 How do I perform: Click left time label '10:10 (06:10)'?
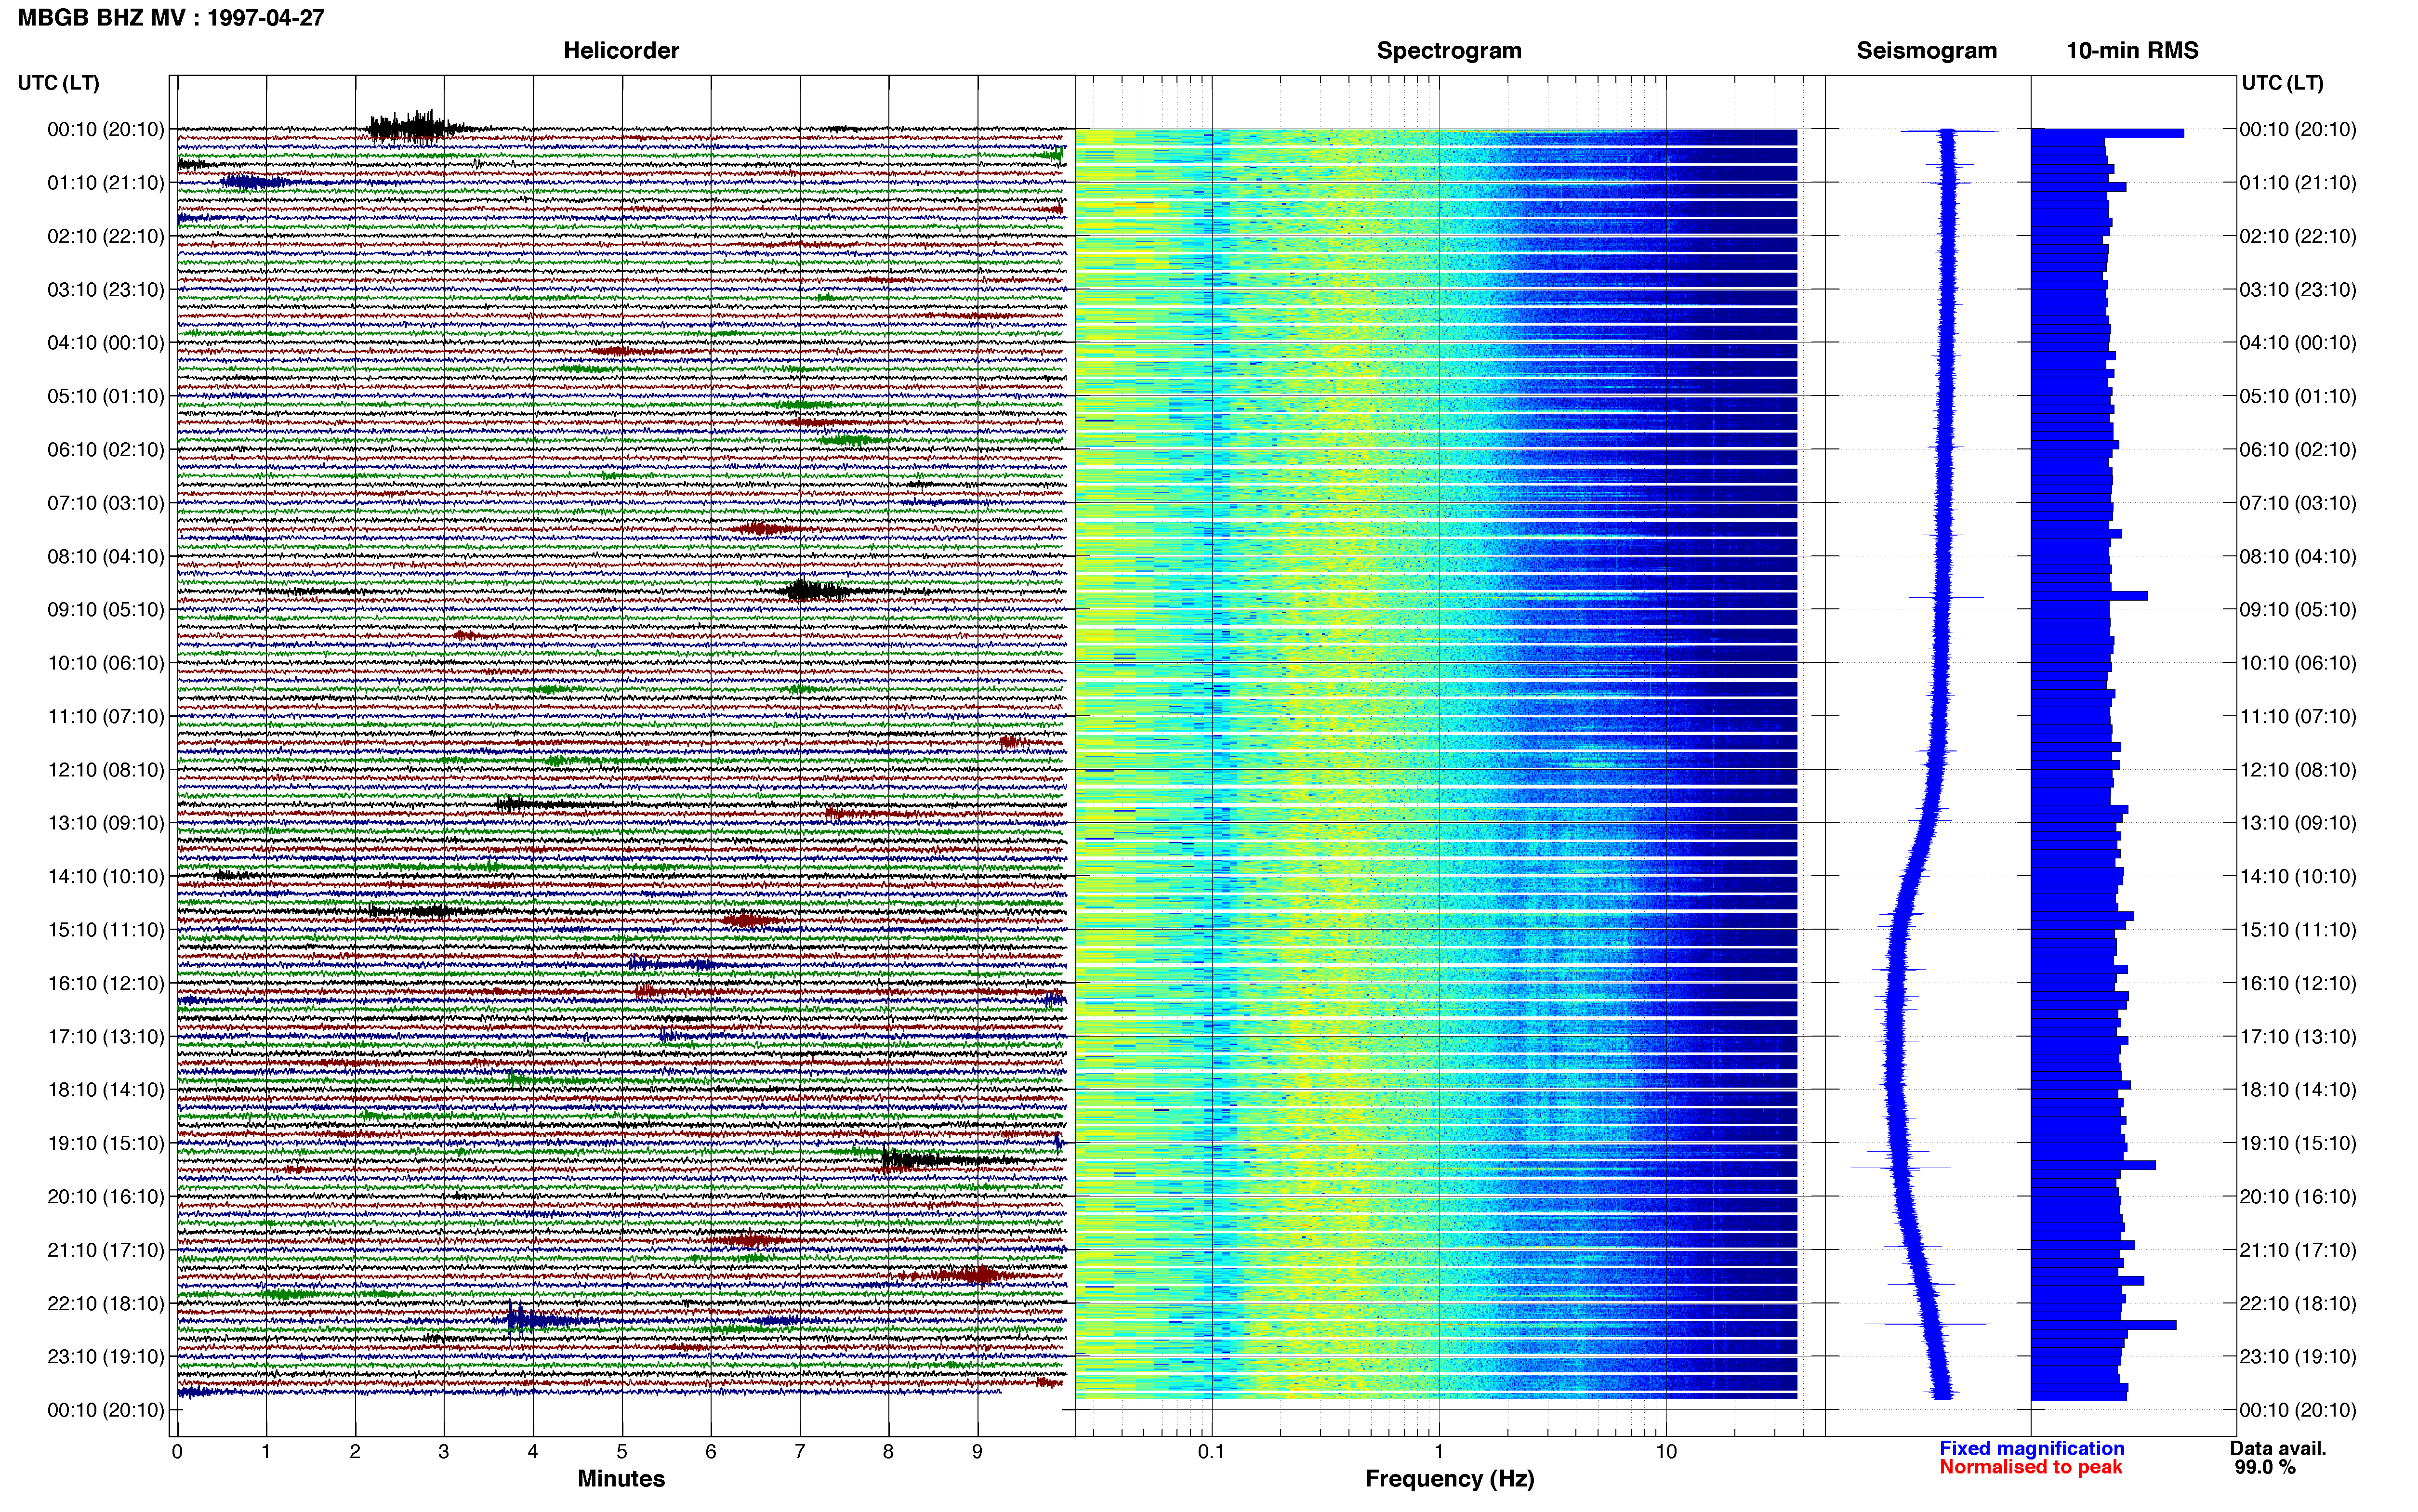pos(105,663)
